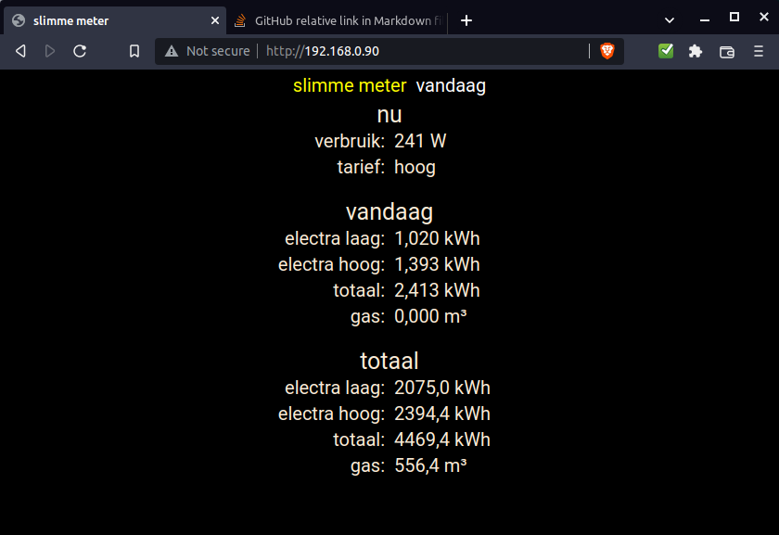779x535 pixels.
Task: Click the green checkmark extension icon
Action: pyautogui.click(x=666, y=51)
